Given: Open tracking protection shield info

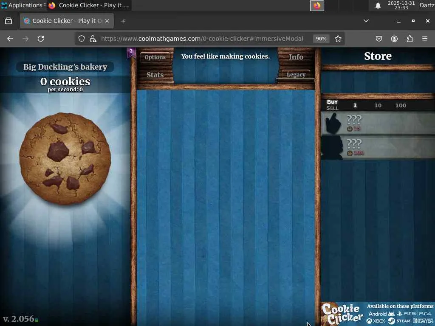Looking at the screenshot, I should (81, 39).
